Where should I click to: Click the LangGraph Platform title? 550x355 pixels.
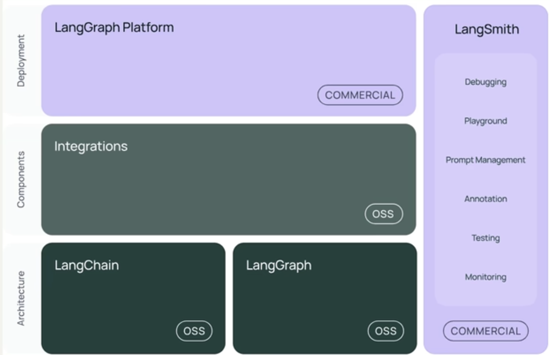click(114, 28)
